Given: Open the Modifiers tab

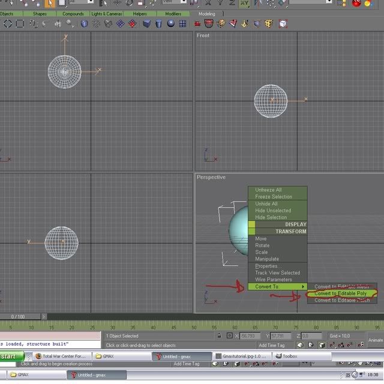Looking at the screenshot, I should (x=173, y=14).
